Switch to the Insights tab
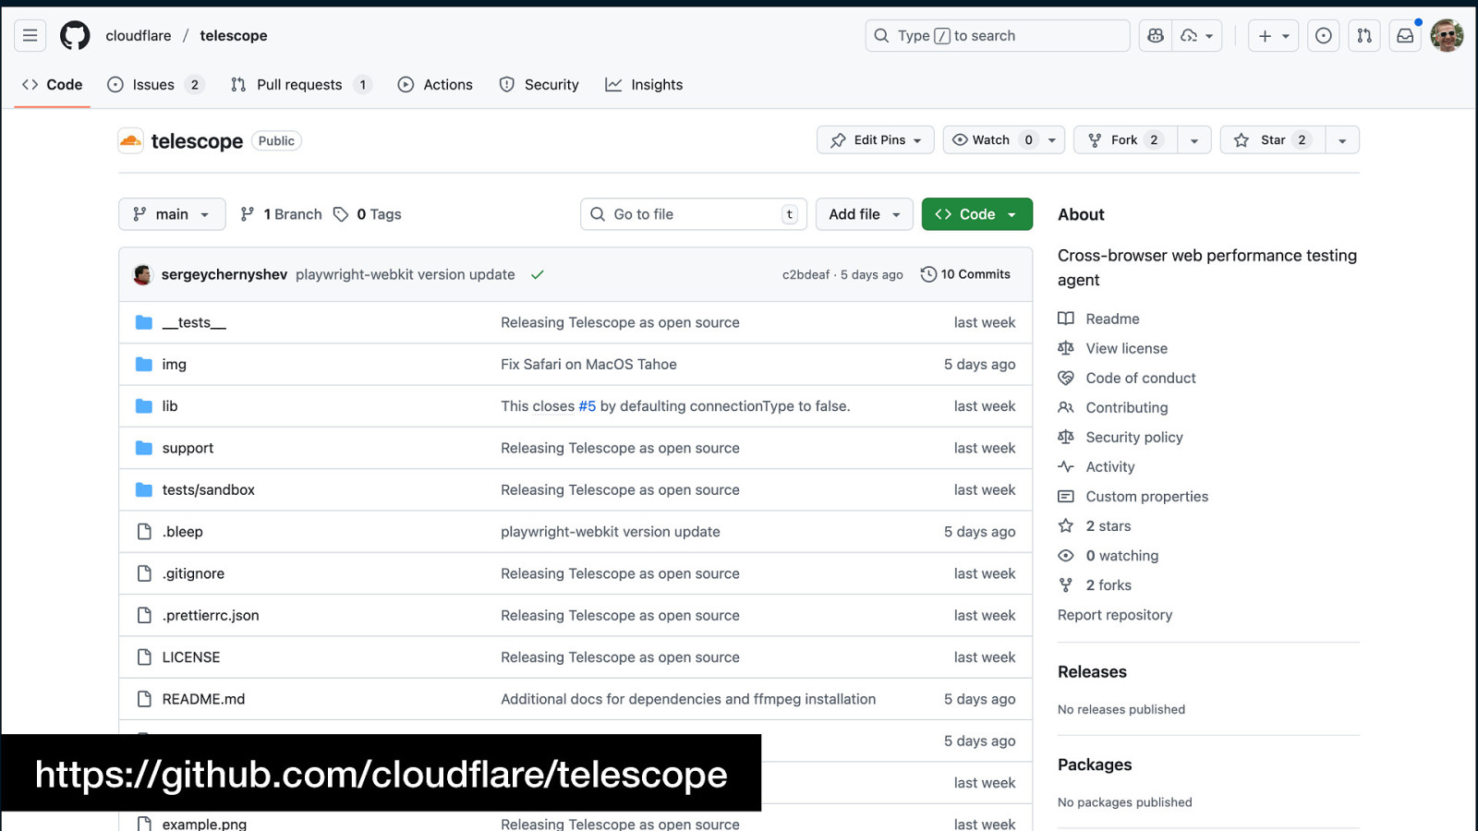The image size is (1478, 831). (x=644, y=85)
